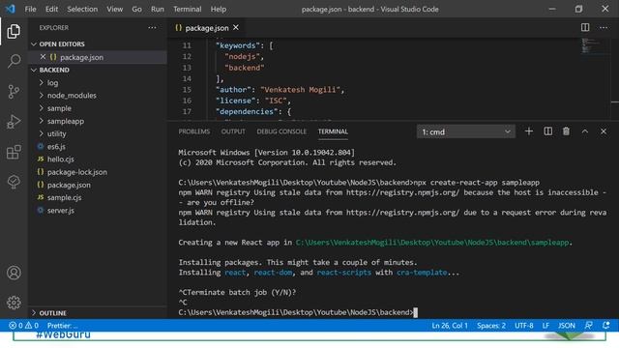Image resolution: width=619 pixels, height=348 pixels.
Task: Split the terminal panel
Action: [548, 131]
